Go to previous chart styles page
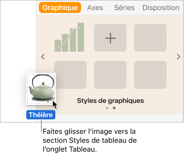 [x=43, y=57]
